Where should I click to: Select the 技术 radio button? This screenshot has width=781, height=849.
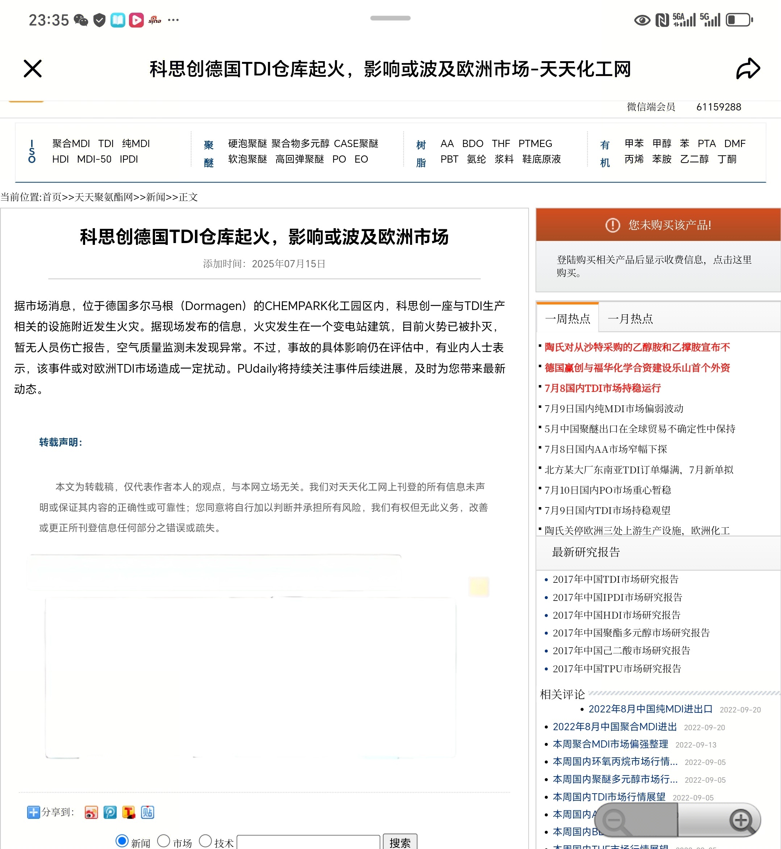[205, 841]
